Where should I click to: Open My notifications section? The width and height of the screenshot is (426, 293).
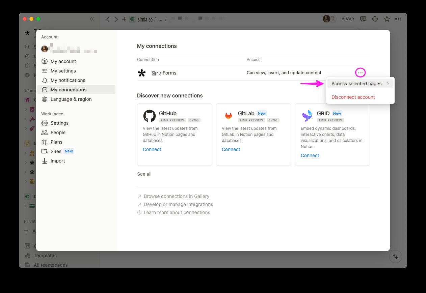point(76,80)
